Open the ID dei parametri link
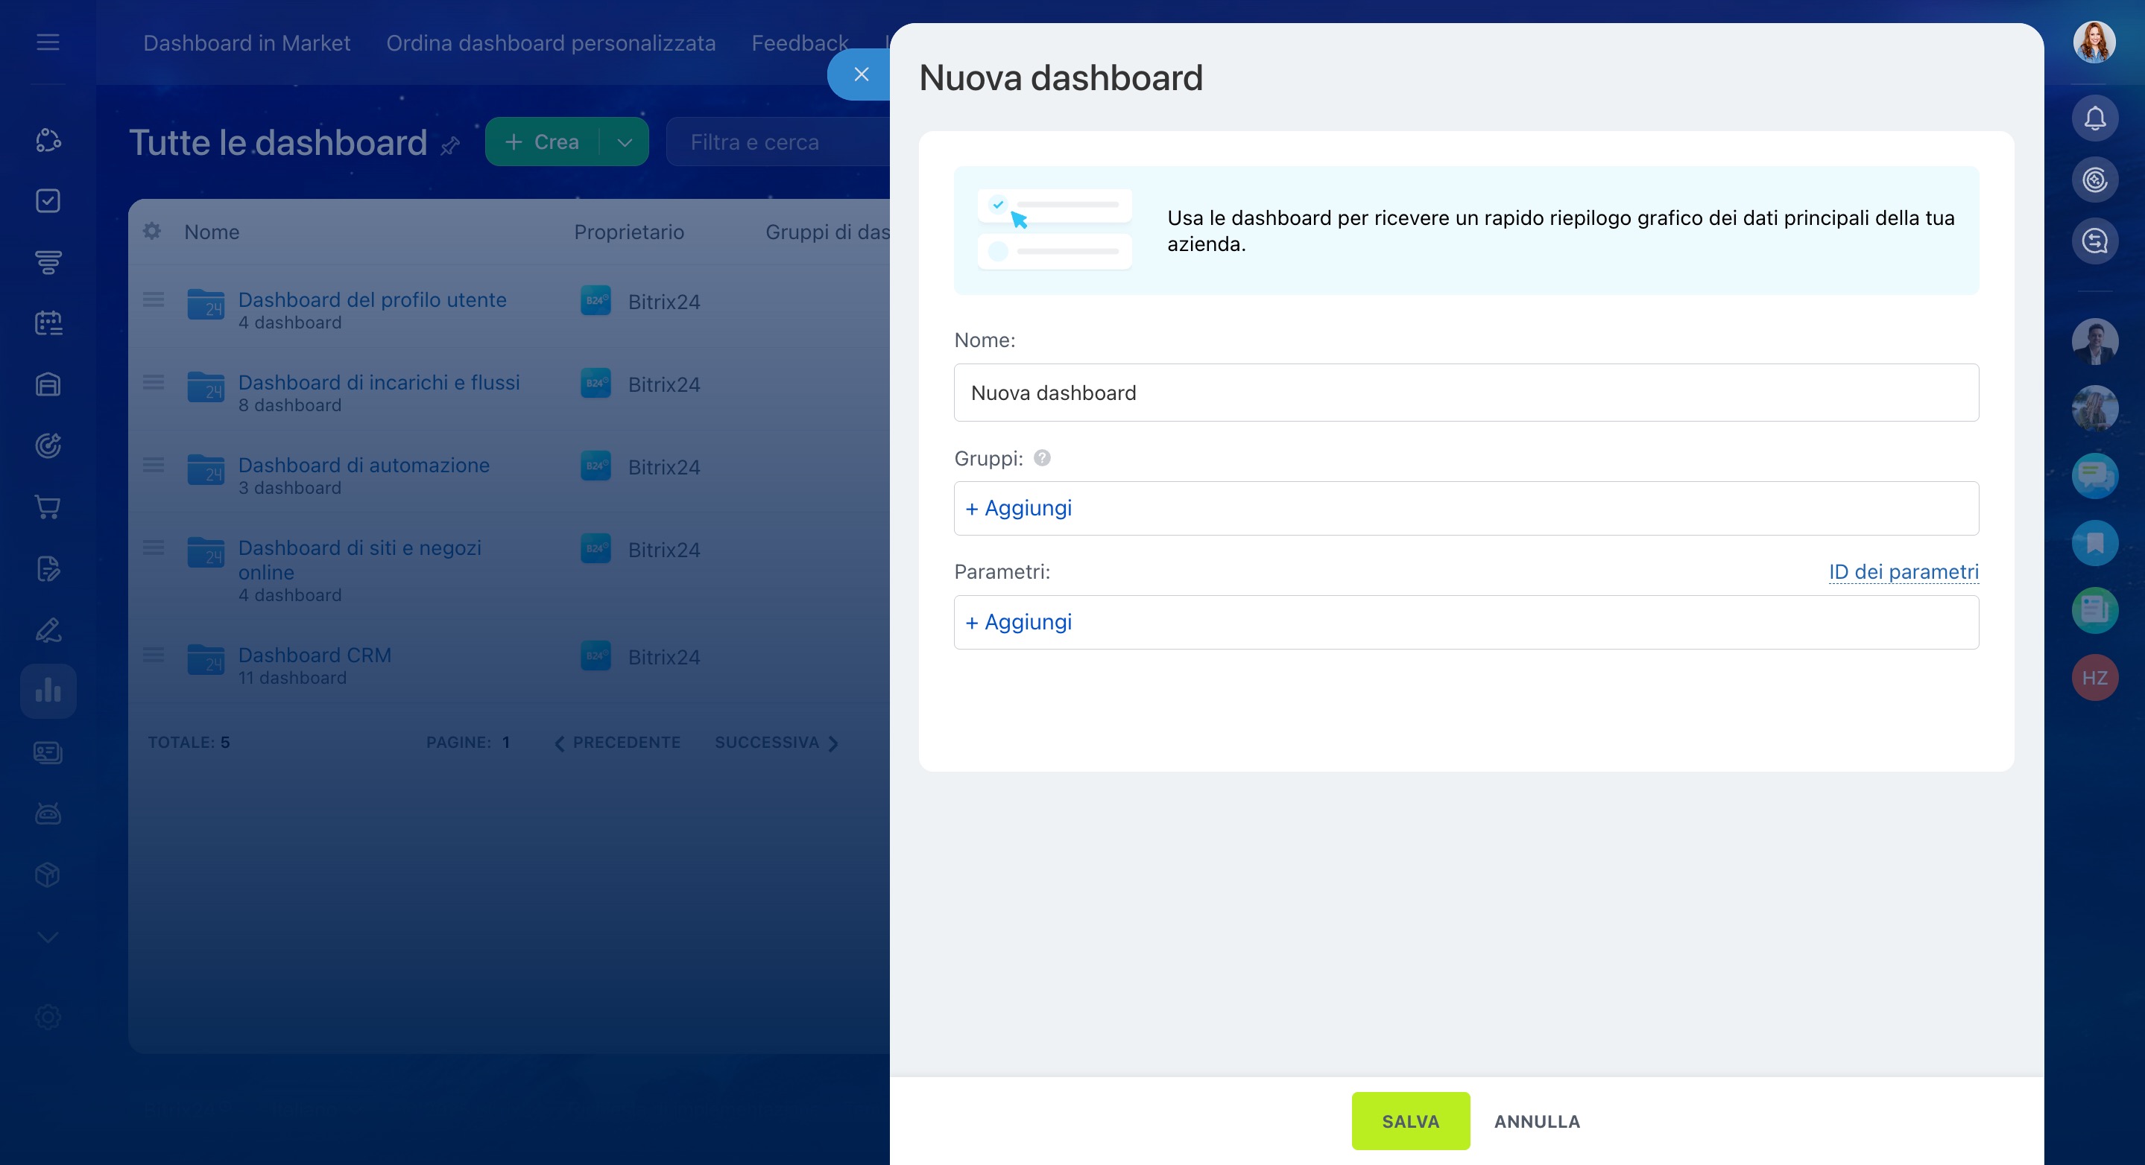This screenshot has width=2145, height=1165. click(1903, 571)
